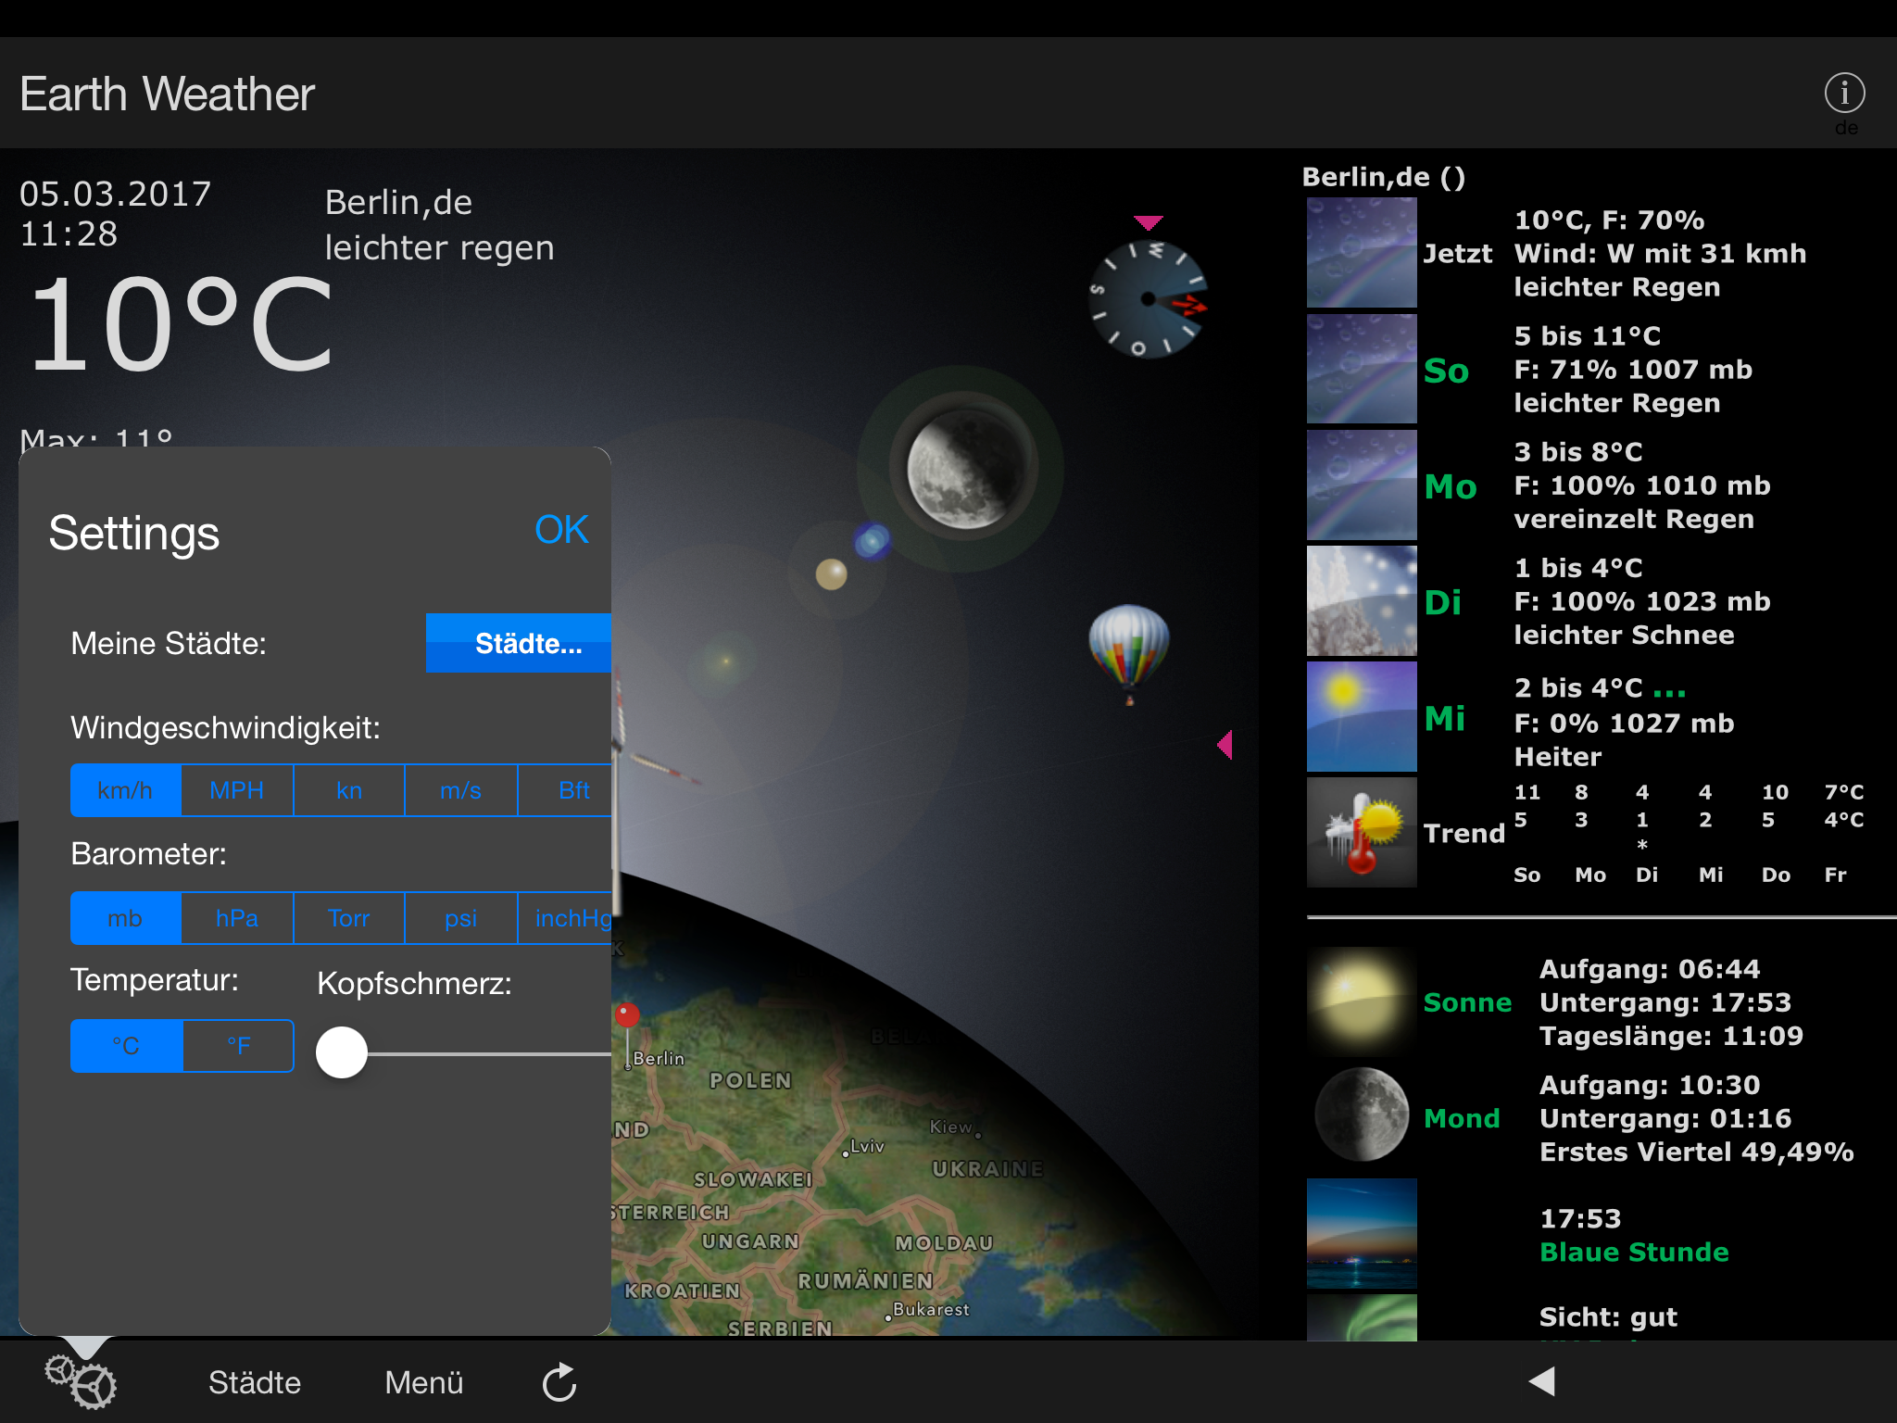The width and height of the screenshot is (1897, 1423).
Task: Click 'Erstes Viertel 49,49%' text
Action: pos(1697,1152)
